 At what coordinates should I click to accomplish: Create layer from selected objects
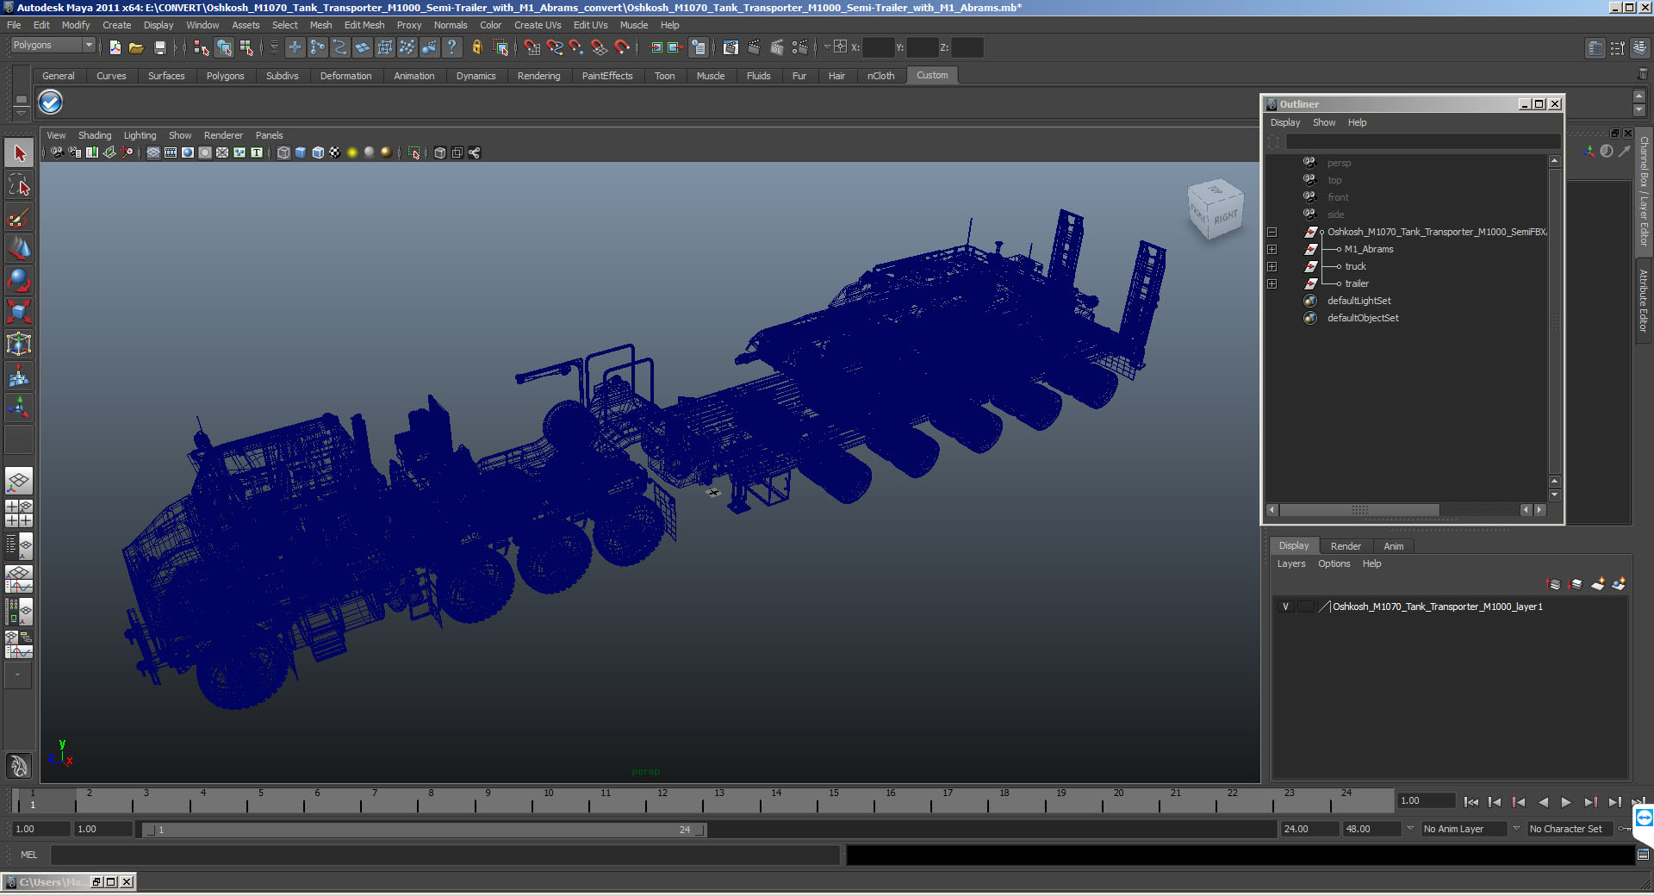click(x=1619, y=584)
